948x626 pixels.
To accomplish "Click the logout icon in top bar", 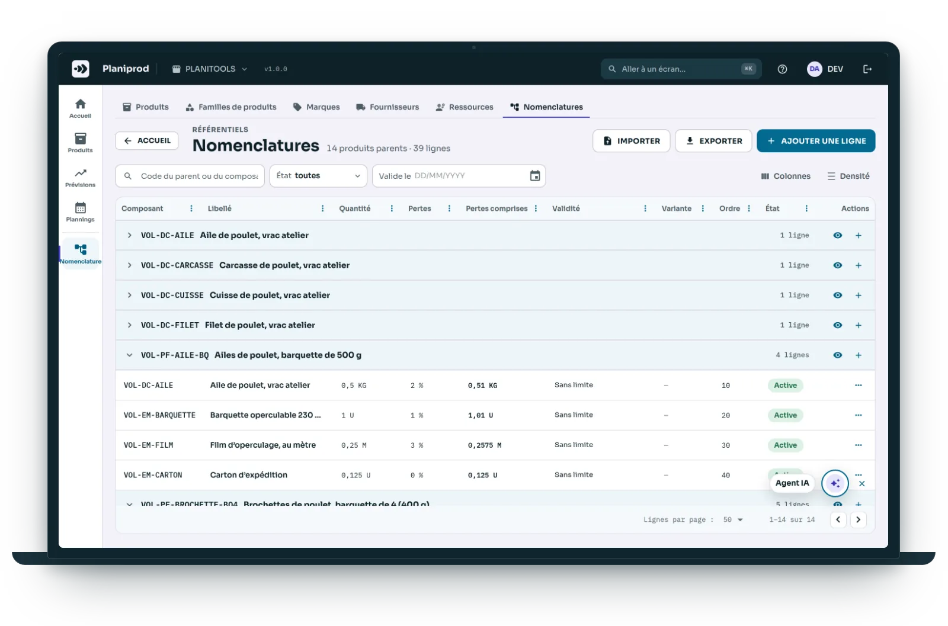I will 867,69.
